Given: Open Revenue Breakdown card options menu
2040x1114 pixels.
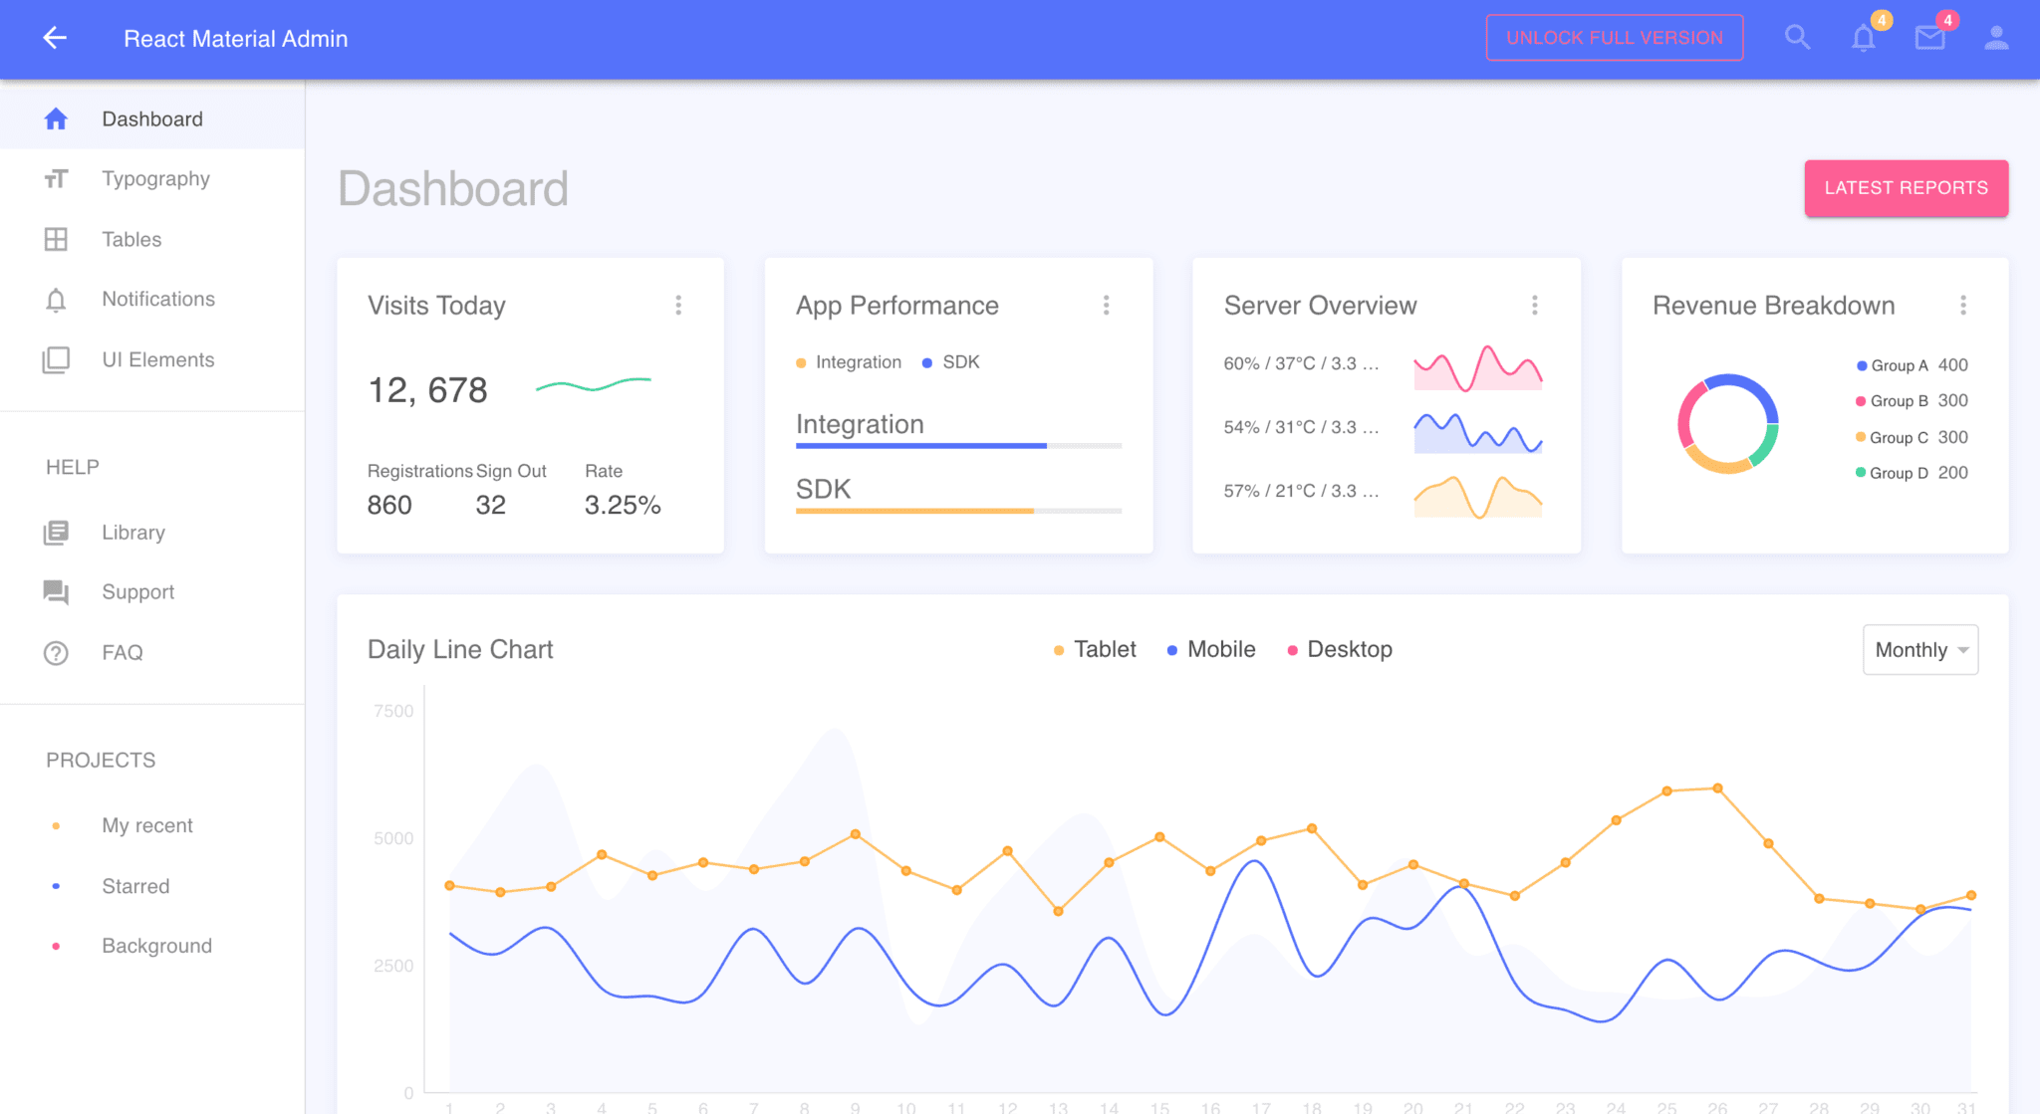Looking at the screenshot, I should point(1962,305).
